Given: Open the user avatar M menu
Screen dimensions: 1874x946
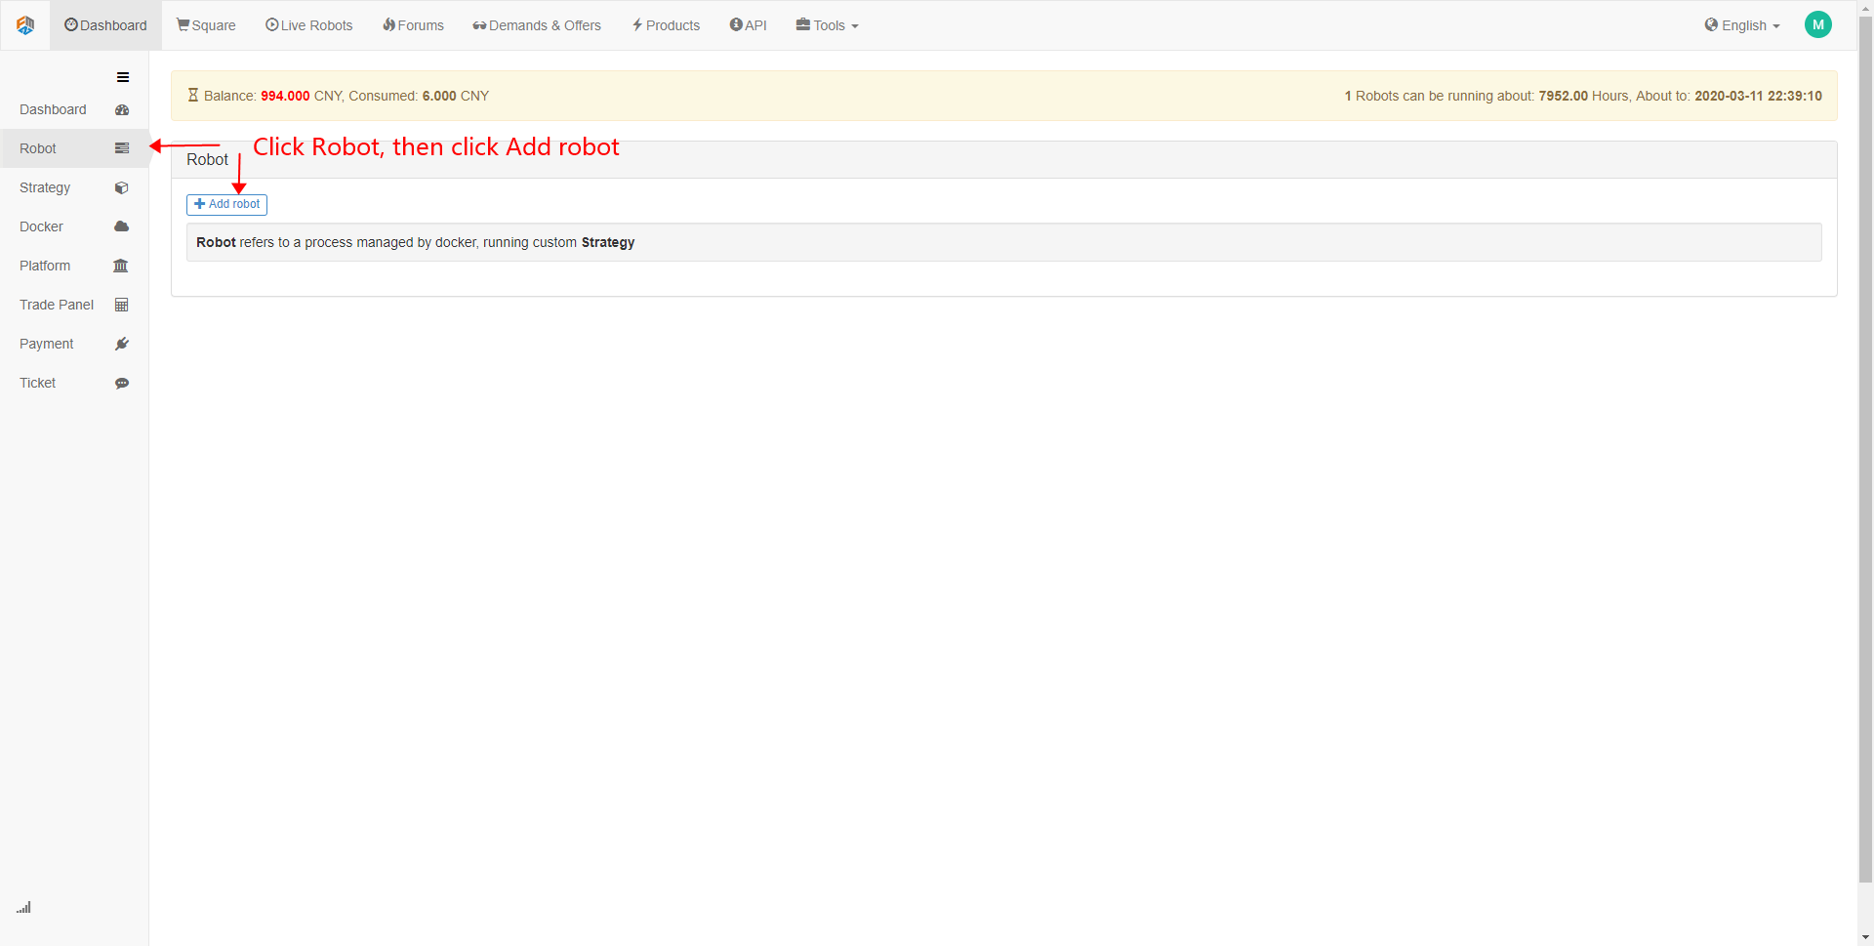Looking at the screenshot, I should click(x=1818, y=25).
